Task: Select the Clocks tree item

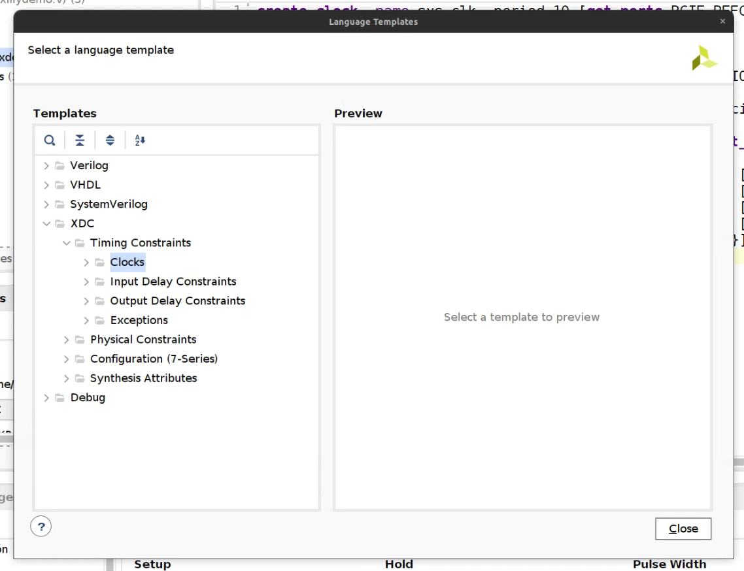Action: 127,262
